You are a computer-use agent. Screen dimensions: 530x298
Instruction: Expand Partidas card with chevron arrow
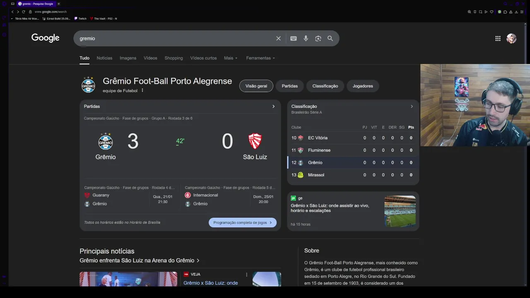click(x=273, y=106)
